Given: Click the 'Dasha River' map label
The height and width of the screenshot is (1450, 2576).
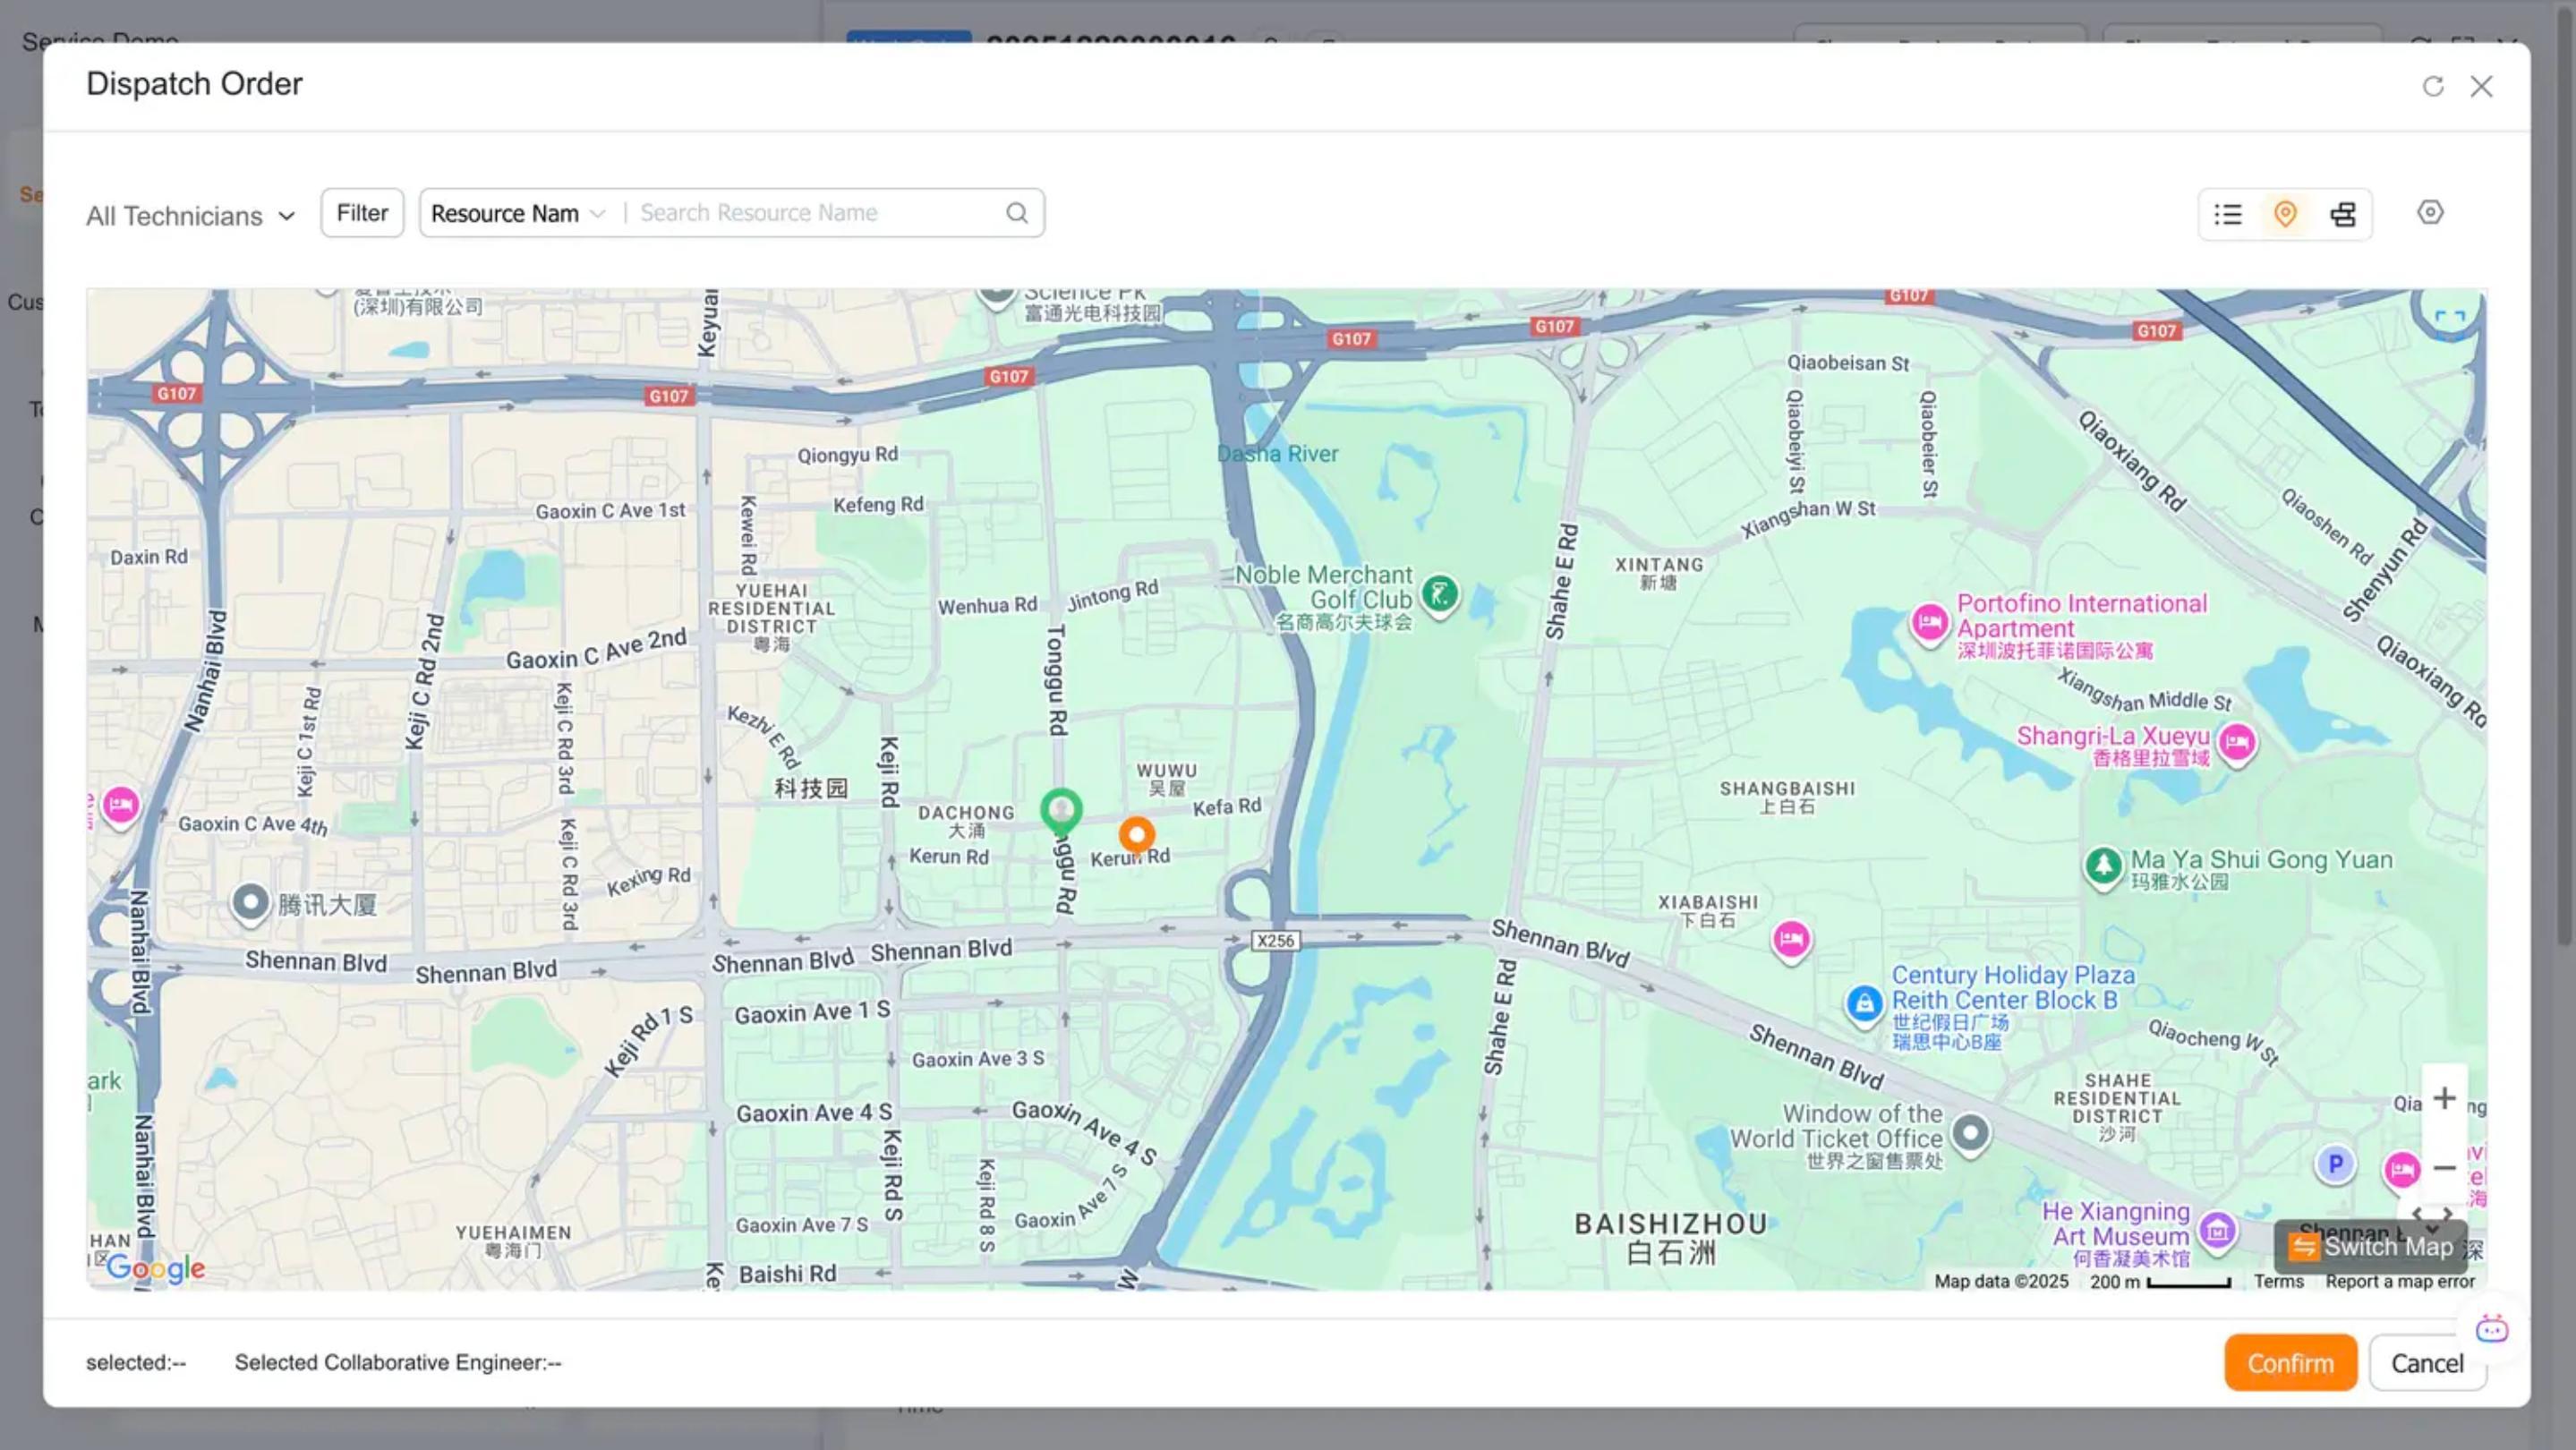Looking at the screenshot, I should click(1277, 454).
